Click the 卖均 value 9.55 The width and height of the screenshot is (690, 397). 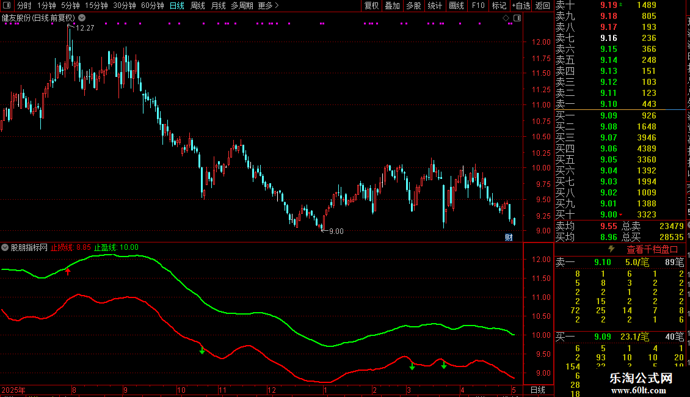click(x=609, y=226)
